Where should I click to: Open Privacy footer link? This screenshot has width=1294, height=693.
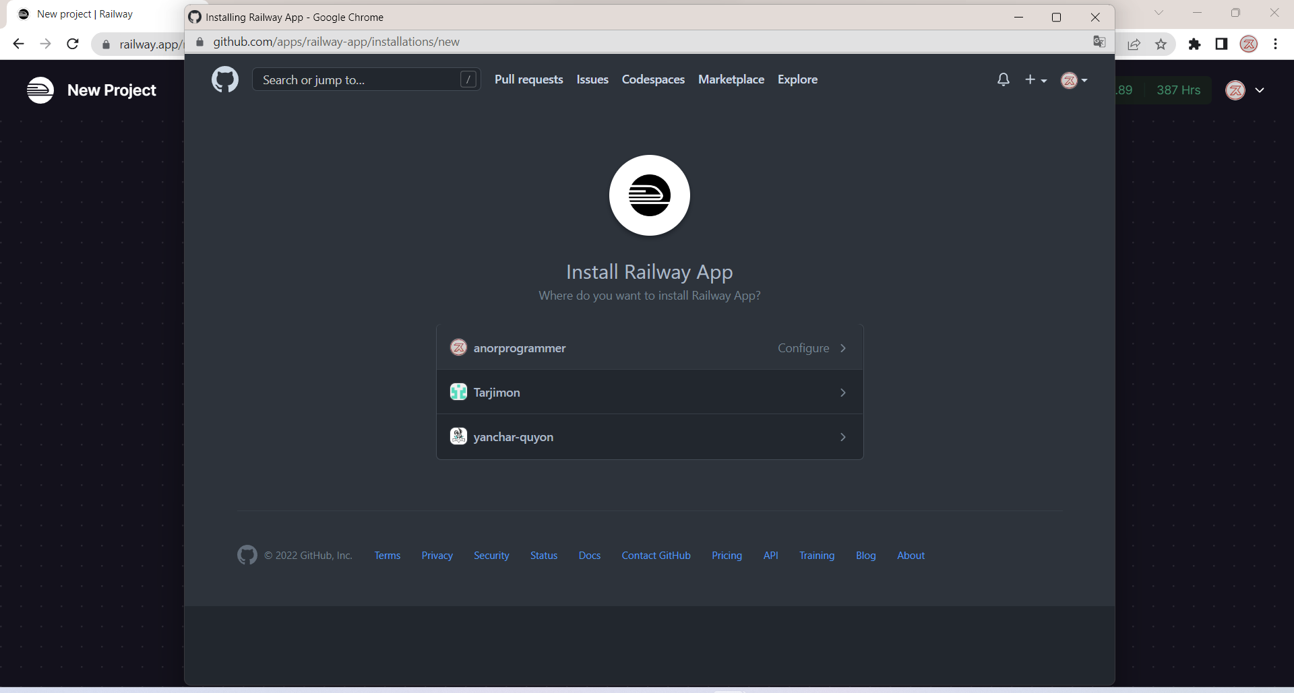pos(437,556)
